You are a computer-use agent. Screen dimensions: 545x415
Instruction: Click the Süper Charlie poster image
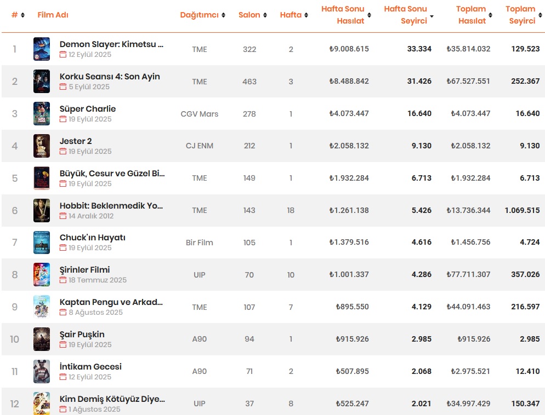tap(42, 114)
